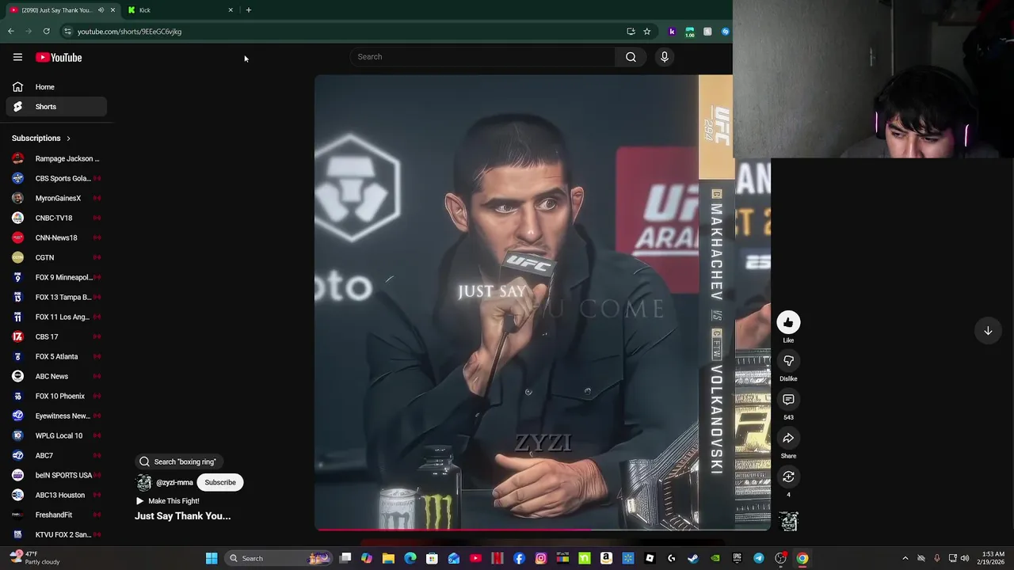Go to the YouTube logo home link

click(59, 57)
